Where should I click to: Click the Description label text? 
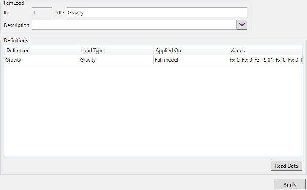tap(16, 25)
